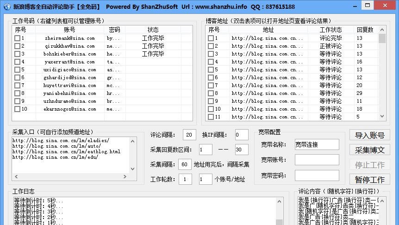Viewport: 399px width, 225px height.
Task: Click scroll-up arrow of 评论内容 box
Action: point(382,201)
